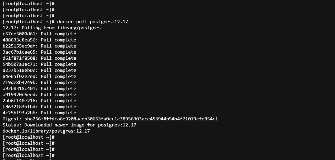The image size is (335, 160).
Task: Click the 12.17: Pulling from library/postgres line
Action: click(52, 28)
